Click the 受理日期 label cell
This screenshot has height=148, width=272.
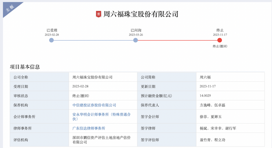(39, 86)
